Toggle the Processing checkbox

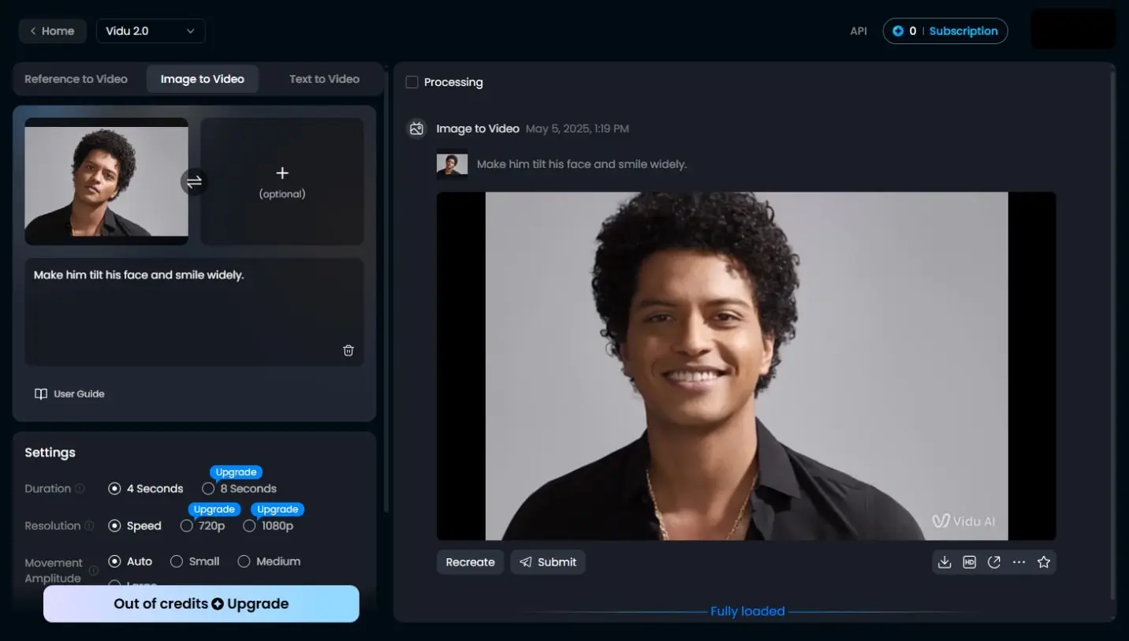pos(412,82)
